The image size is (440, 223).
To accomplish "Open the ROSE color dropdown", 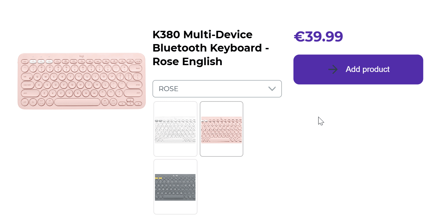I will coord(217,89).
